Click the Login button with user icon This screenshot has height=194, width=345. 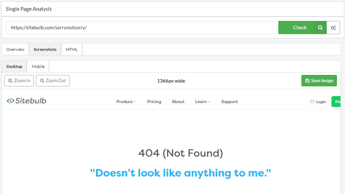click(317, 102)
